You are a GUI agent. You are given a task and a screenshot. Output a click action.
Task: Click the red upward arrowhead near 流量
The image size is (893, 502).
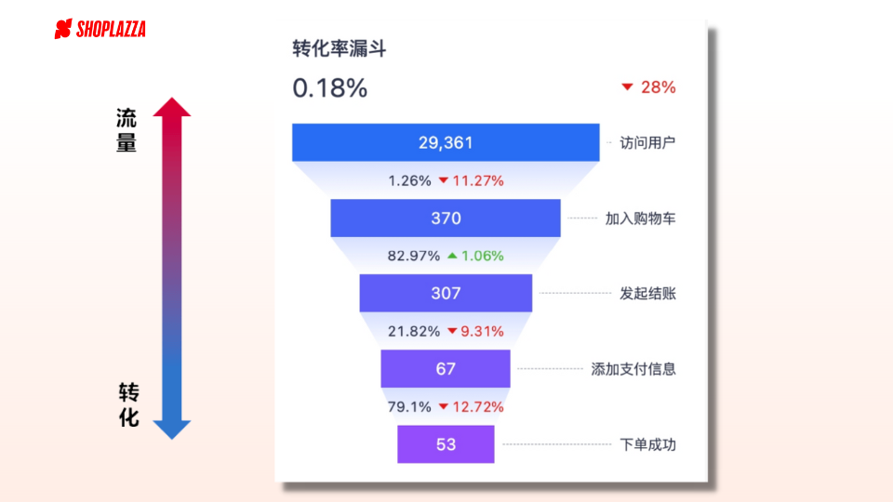pos(171,107)
